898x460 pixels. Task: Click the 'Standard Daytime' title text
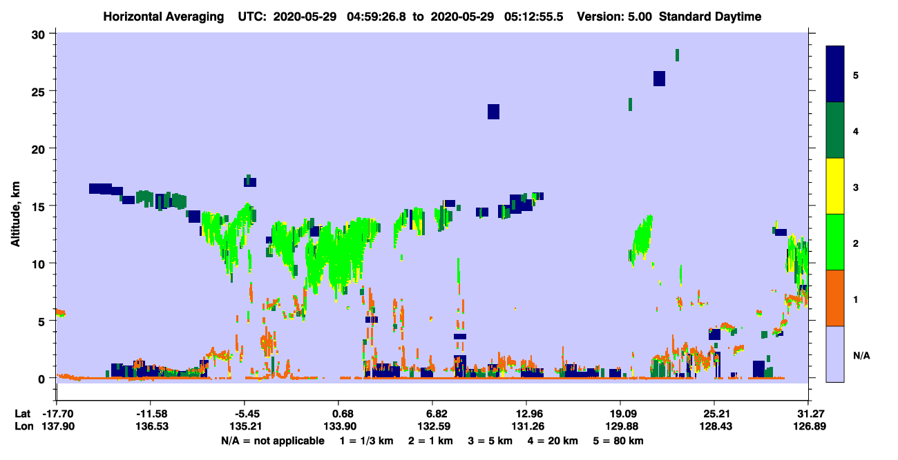(x=709, y=17)
